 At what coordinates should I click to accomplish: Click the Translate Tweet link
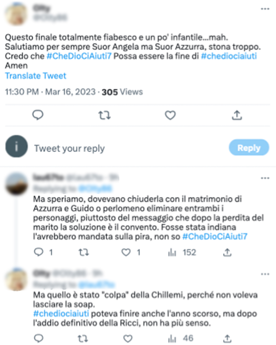[x=36, y=76]
